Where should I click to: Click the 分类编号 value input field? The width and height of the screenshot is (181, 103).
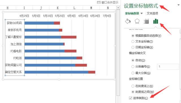(168, 67)
